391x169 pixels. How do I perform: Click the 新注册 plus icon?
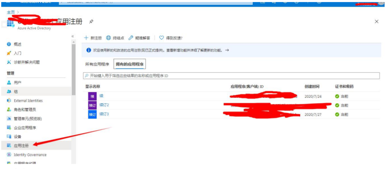coord(86,38)
